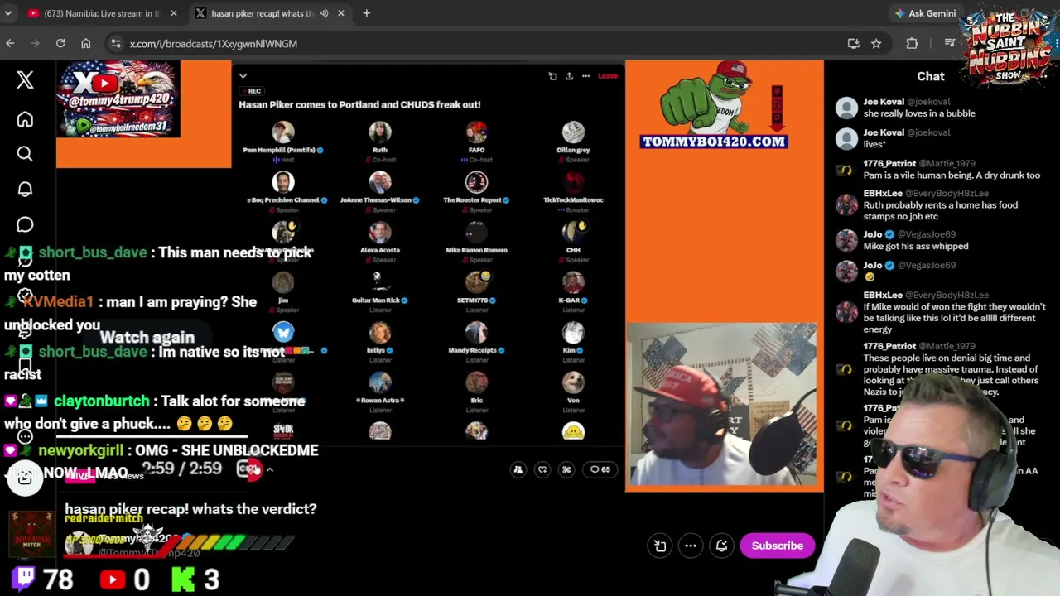Open the Space replies counter showing 65

pos(600,469)
